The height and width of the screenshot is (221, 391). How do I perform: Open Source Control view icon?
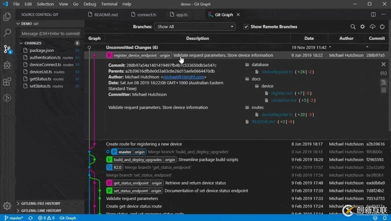tap(7, 49)
